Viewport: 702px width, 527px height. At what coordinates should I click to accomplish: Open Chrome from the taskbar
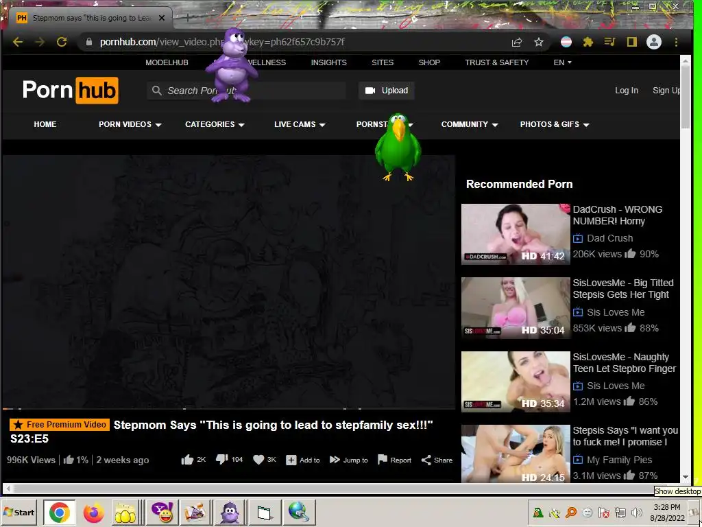59,512
